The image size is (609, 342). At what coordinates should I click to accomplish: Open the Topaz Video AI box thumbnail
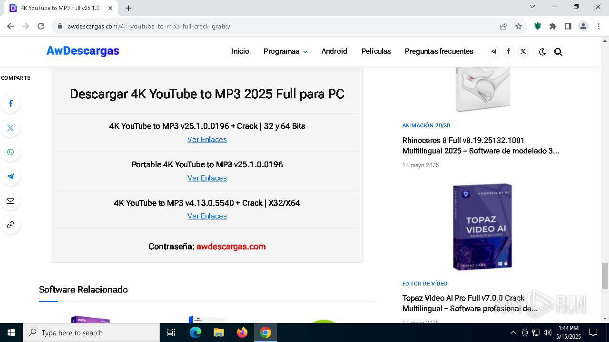(x=482, y=227)
